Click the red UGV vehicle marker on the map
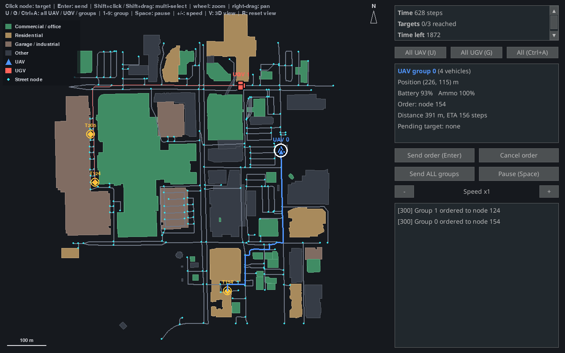This screenshot has height=353, width=565. click(241, 85)
